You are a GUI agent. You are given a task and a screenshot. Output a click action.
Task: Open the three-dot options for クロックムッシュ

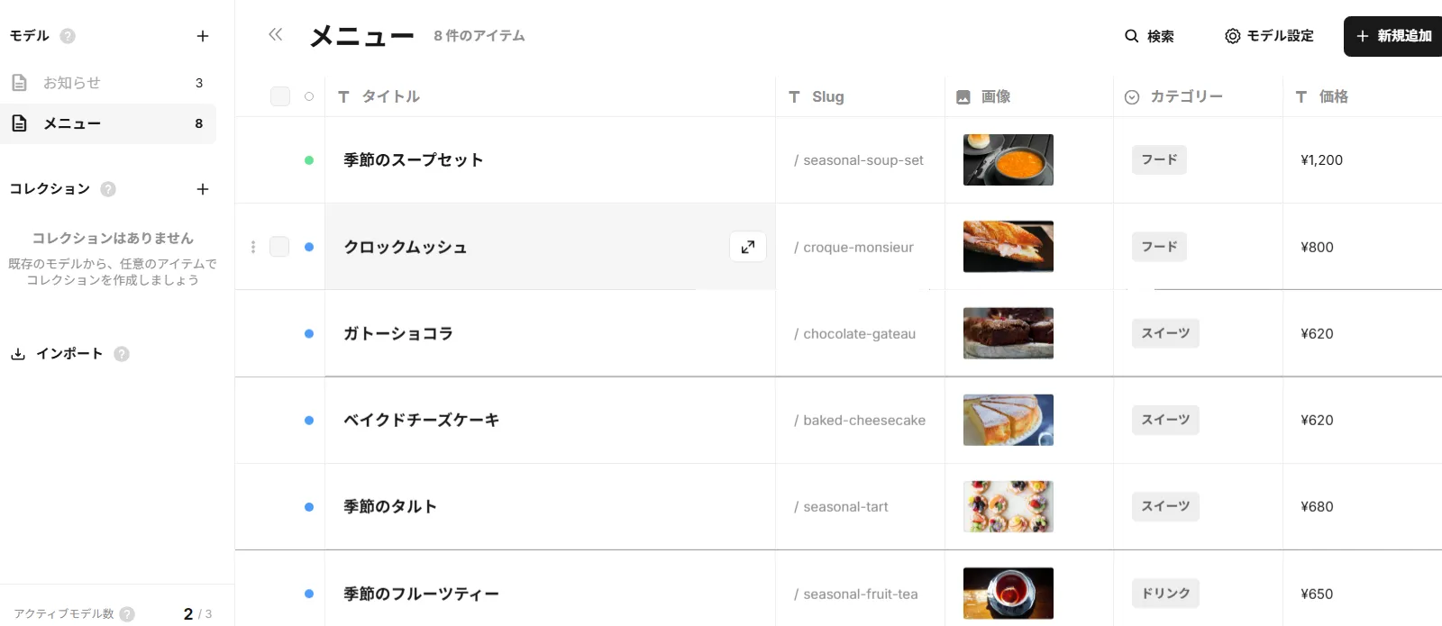click(253, 246)
